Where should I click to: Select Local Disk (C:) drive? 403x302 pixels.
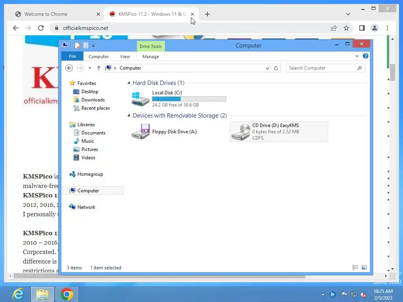coord(179,99)
